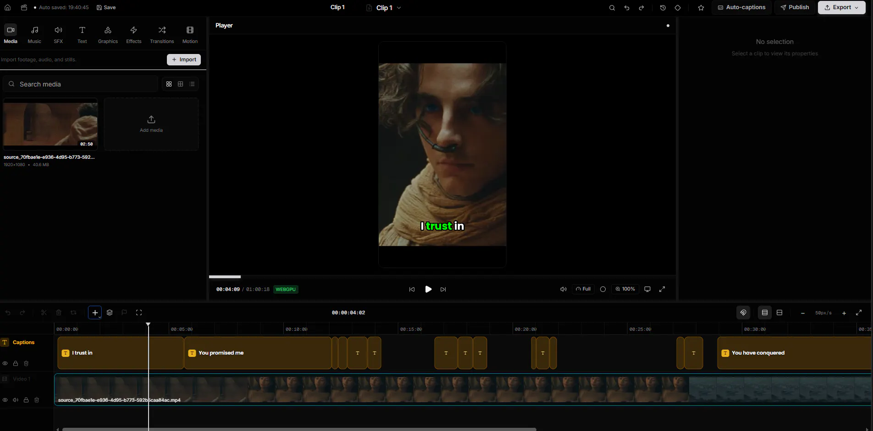This screenshot has height=431, width=873.
Task: Open the Clip 1 sequence dropdown
Action: (385, 8)
